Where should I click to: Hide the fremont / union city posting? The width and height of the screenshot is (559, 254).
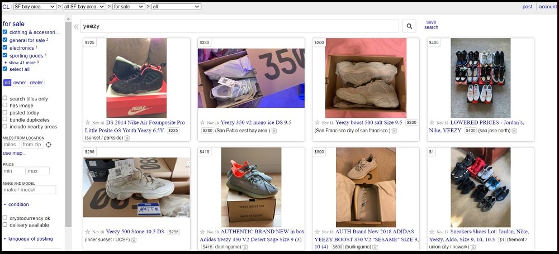[473, 247]
